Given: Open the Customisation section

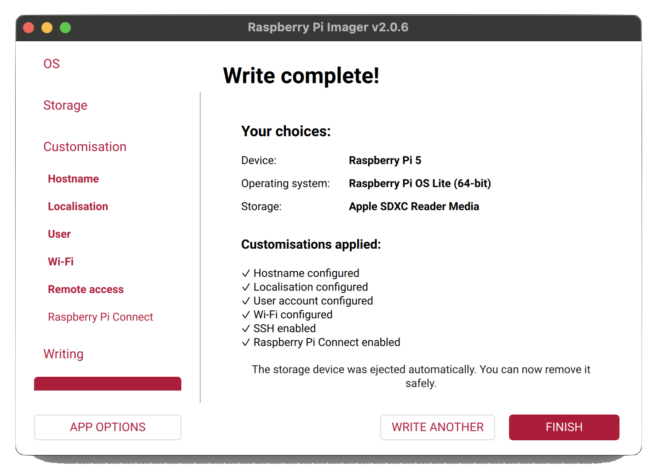Looking at the screenshot, I should [85, 146].
